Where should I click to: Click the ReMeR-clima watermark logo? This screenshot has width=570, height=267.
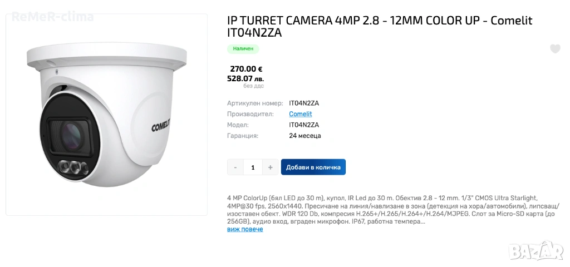(x=52, y=17)
